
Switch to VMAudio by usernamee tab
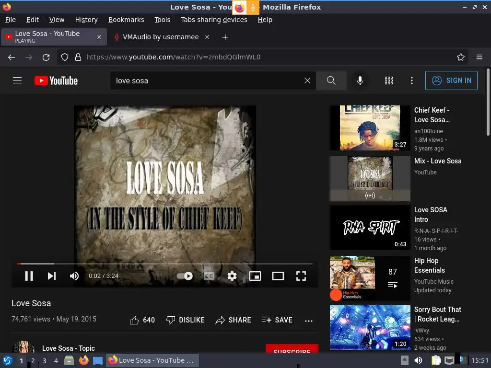coord(161,37)
